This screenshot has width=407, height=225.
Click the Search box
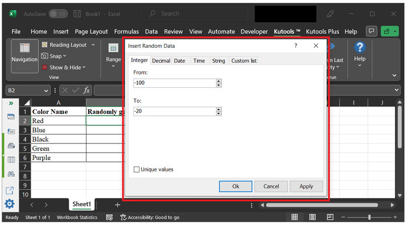pyautogui.click(x=194, y=14)
